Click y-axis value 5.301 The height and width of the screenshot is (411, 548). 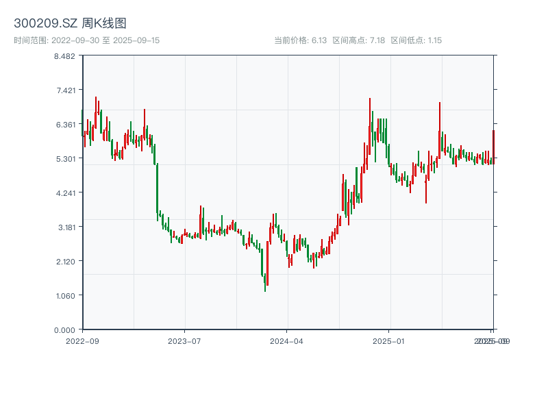(x=66, y=159)
